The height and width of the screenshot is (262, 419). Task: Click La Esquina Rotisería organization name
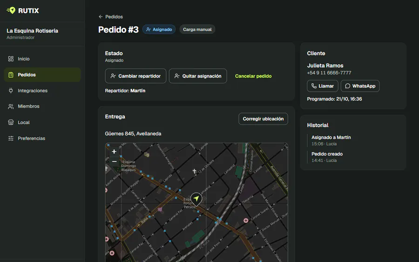pyautogui.click(x=32, y=31)
